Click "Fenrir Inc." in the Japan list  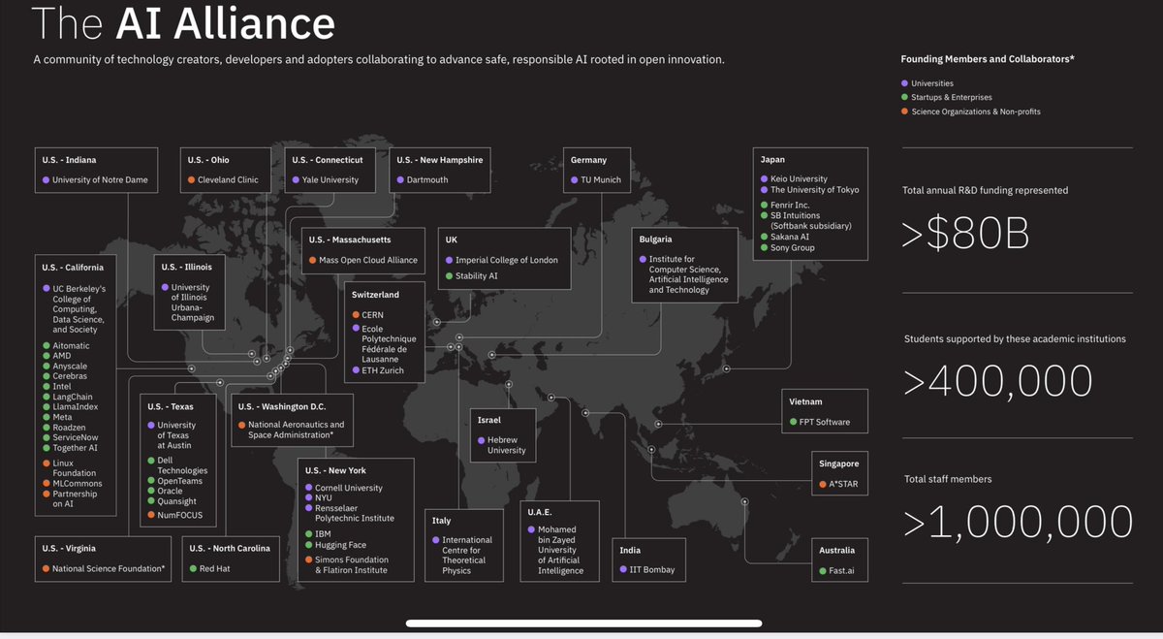click(x=791, y=205)
